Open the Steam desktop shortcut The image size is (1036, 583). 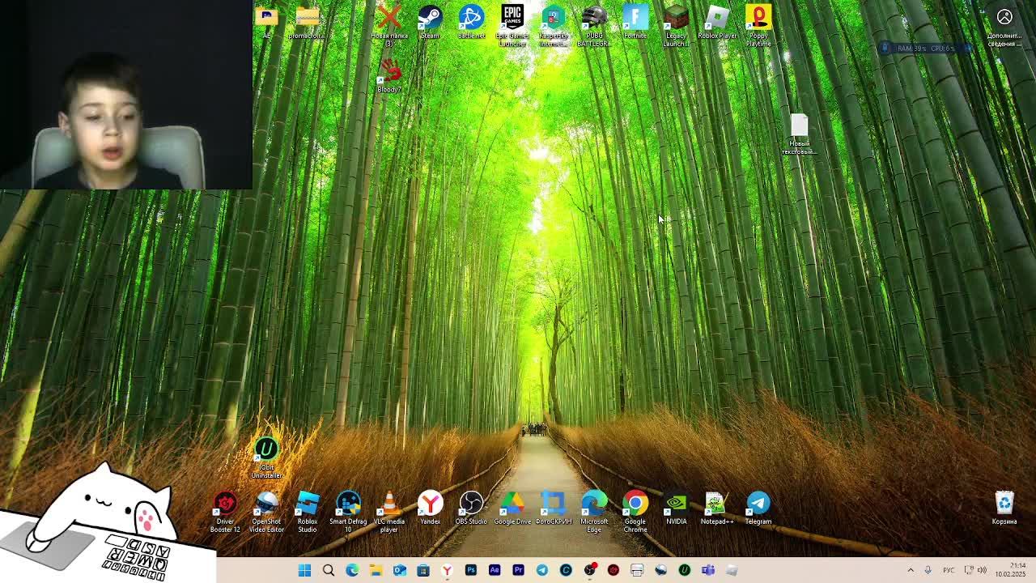[x=430, y=22]
